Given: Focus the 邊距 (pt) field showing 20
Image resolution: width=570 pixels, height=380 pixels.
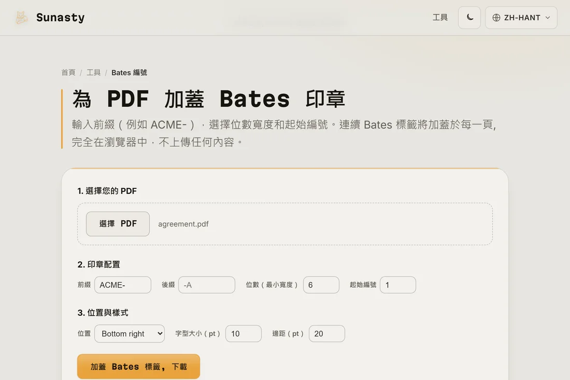Looking at the screenshot, I should pos(326,333).
